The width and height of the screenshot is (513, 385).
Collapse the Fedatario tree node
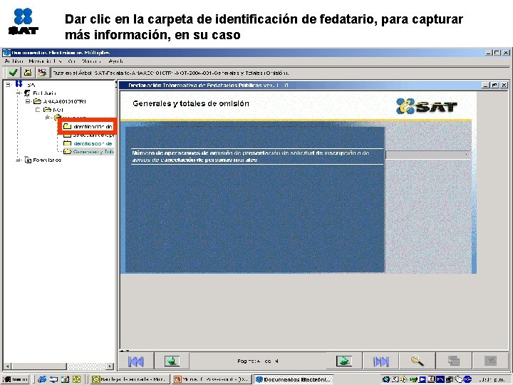pyautogui.click(x=19, y=93)
